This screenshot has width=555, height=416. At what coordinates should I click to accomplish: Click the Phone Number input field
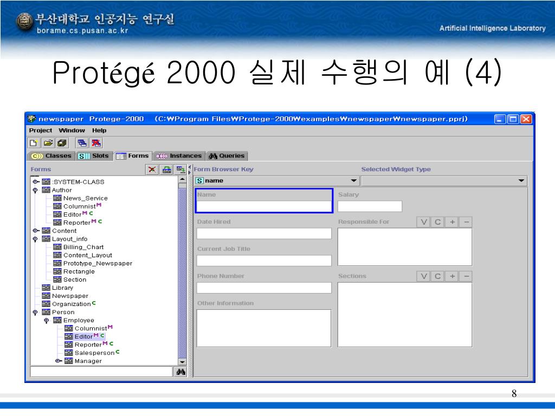point(264,288)
